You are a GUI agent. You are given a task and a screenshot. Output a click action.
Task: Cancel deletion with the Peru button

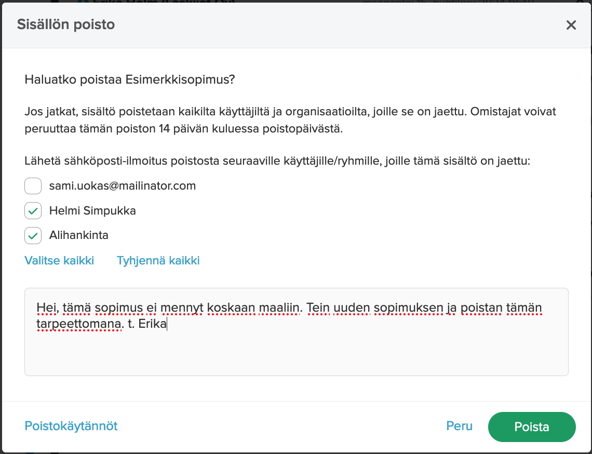pyautogui.click(x=459, y=426)
